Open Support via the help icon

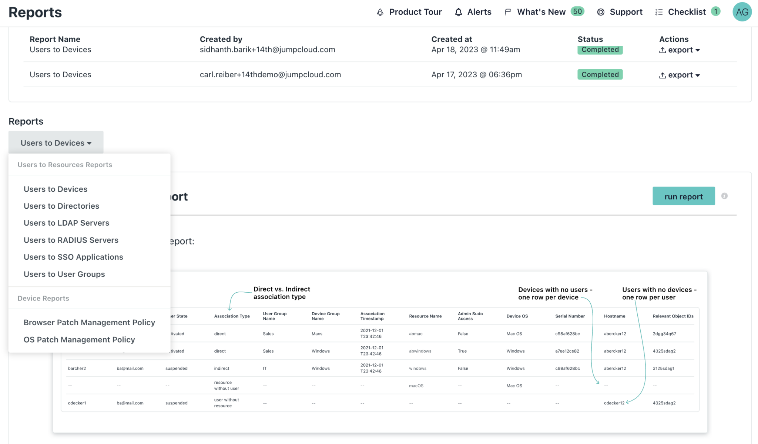[x=601, y=12]
